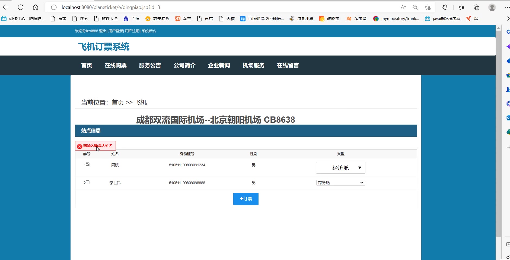Expand the bookmarks bar overflow chevron
Viewport: 510px width, 260px height.
tap(508, 19)
